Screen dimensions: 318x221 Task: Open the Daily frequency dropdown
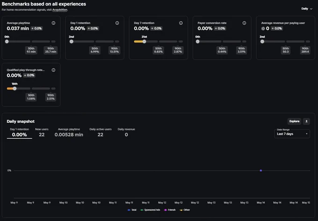[307, 8]
